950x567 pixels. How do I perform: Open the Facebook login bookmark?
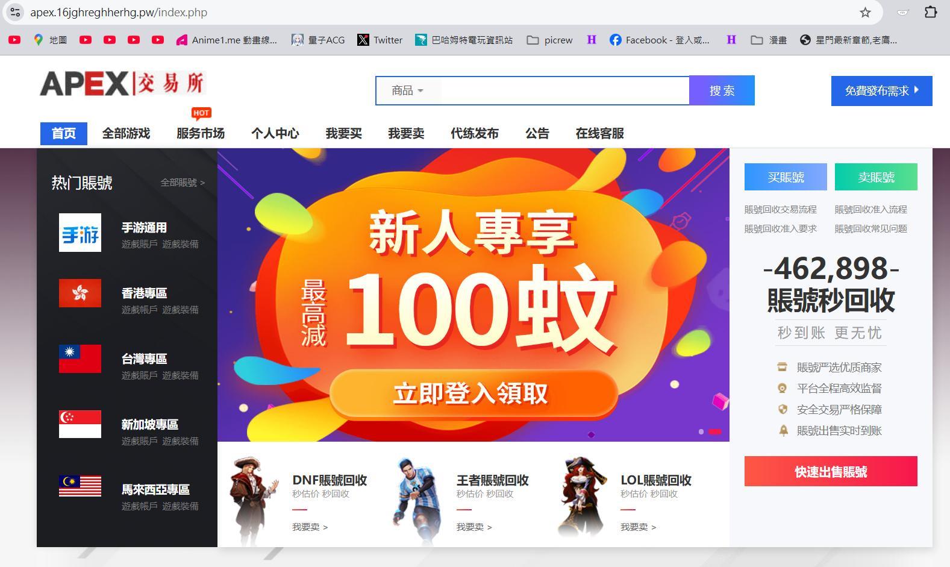click(660, 40)
